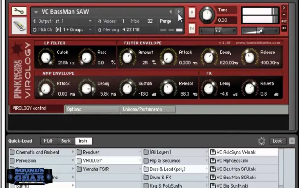Open the Output st. 1 dropdown

[x=63, y=21]
